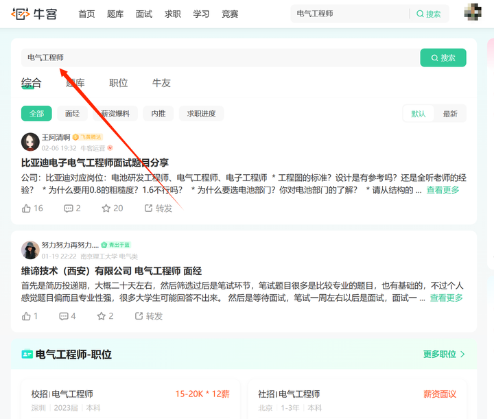This screenshot has height=419, width=494.
Task: Open the 王阿清啊 username link
Action: tap(56, 137)
